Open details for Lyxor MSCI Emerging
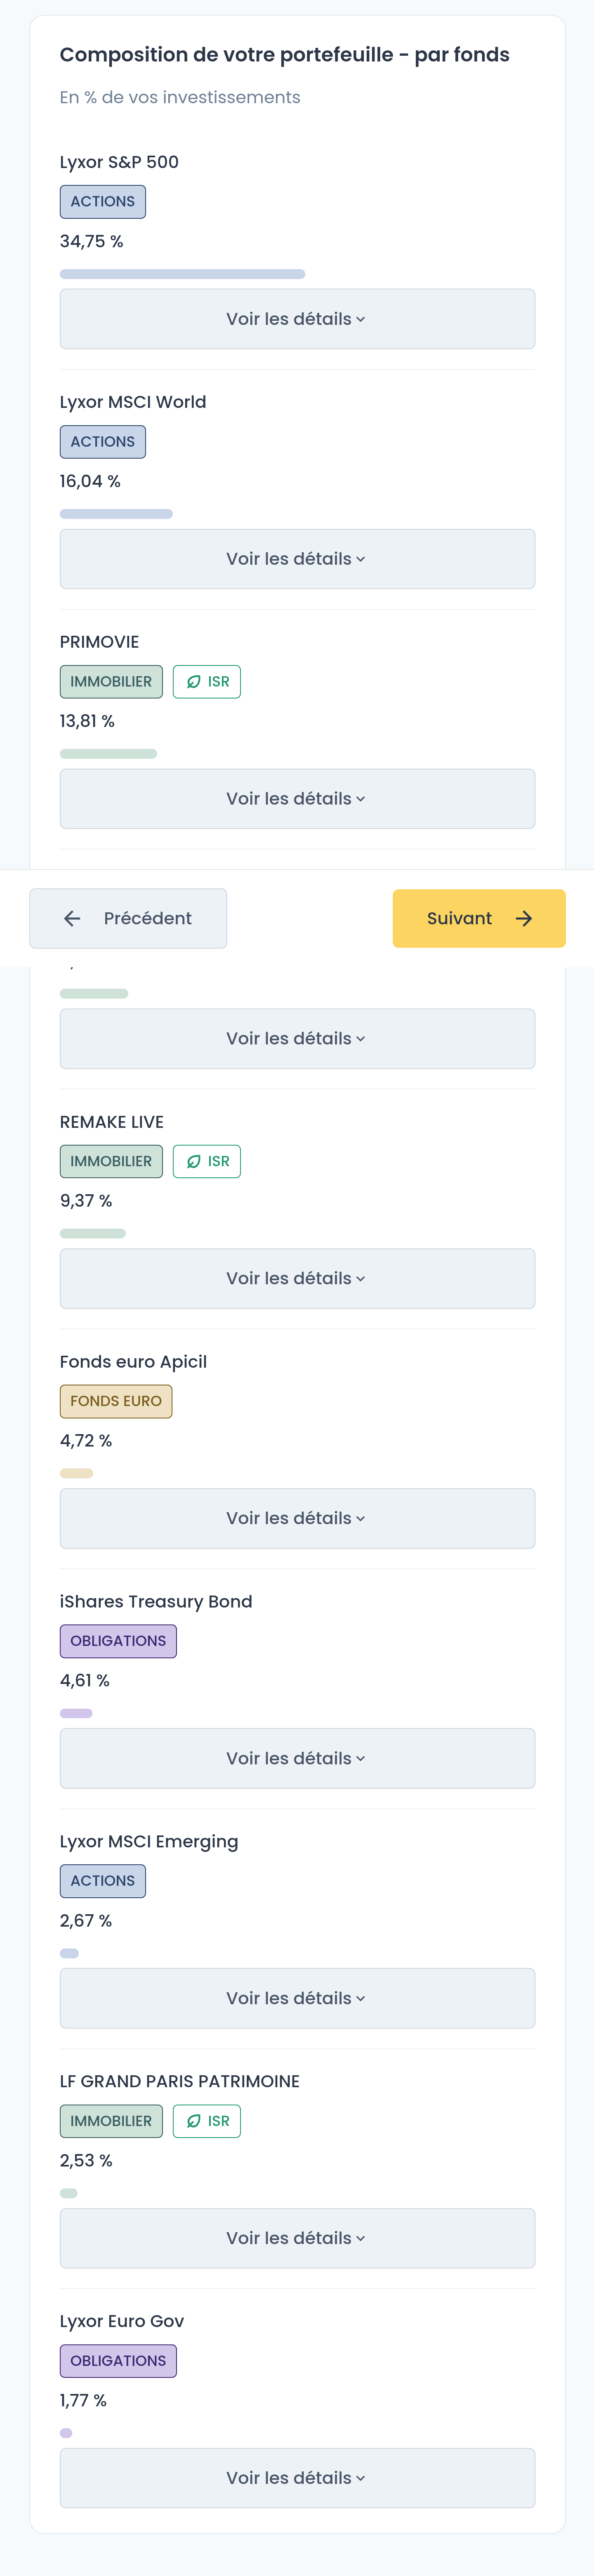The height and width of the screenshot is (2576, 594). point(297,1998)
